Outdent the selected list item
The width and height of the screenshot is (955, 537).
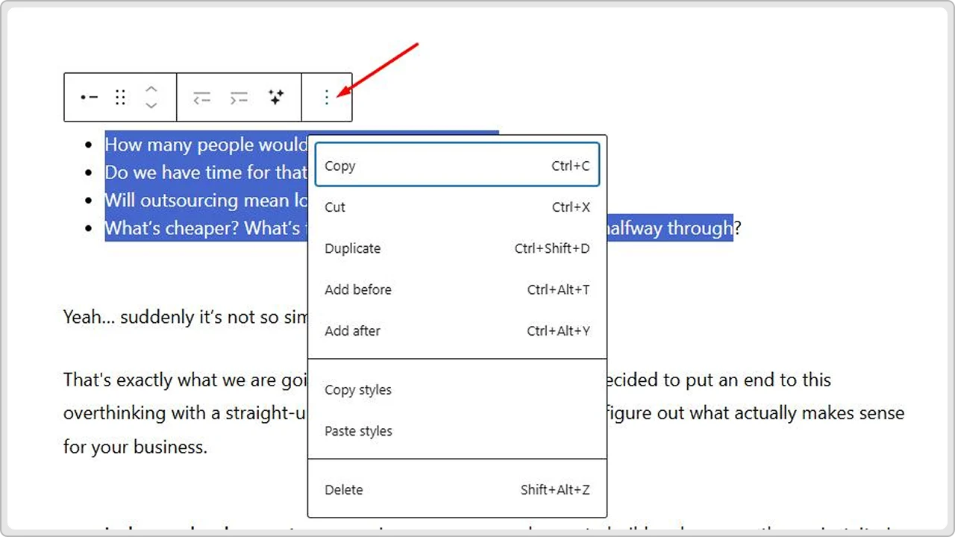pos(201,97)
